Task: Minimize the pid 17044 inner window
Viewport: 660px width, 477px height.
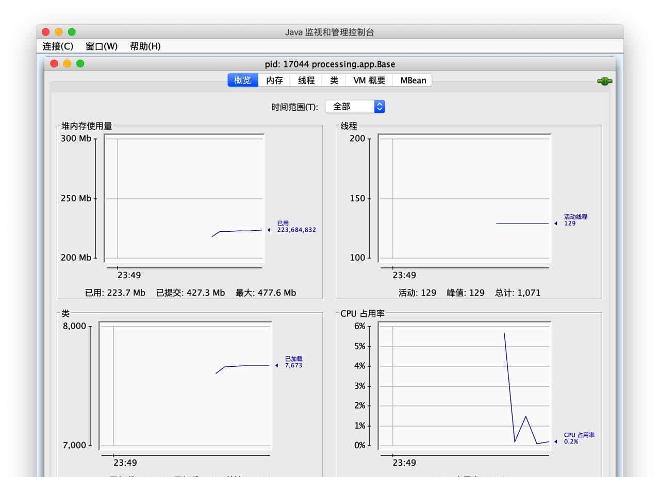Action: click(67, 64)
